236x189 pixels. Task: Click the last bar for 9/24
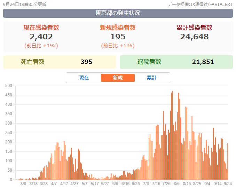(228, 161)
